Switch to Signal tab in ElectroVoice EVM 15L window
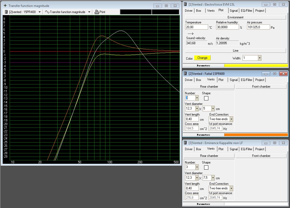This screenshot has height=208, width=290. tap(234, 11)
